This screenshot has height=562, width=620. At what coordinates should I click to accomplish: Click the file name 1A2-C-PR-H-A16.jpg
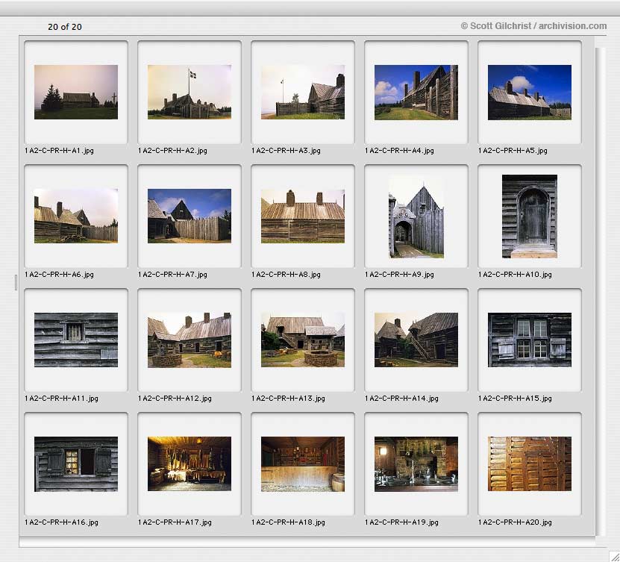(62, 522)
